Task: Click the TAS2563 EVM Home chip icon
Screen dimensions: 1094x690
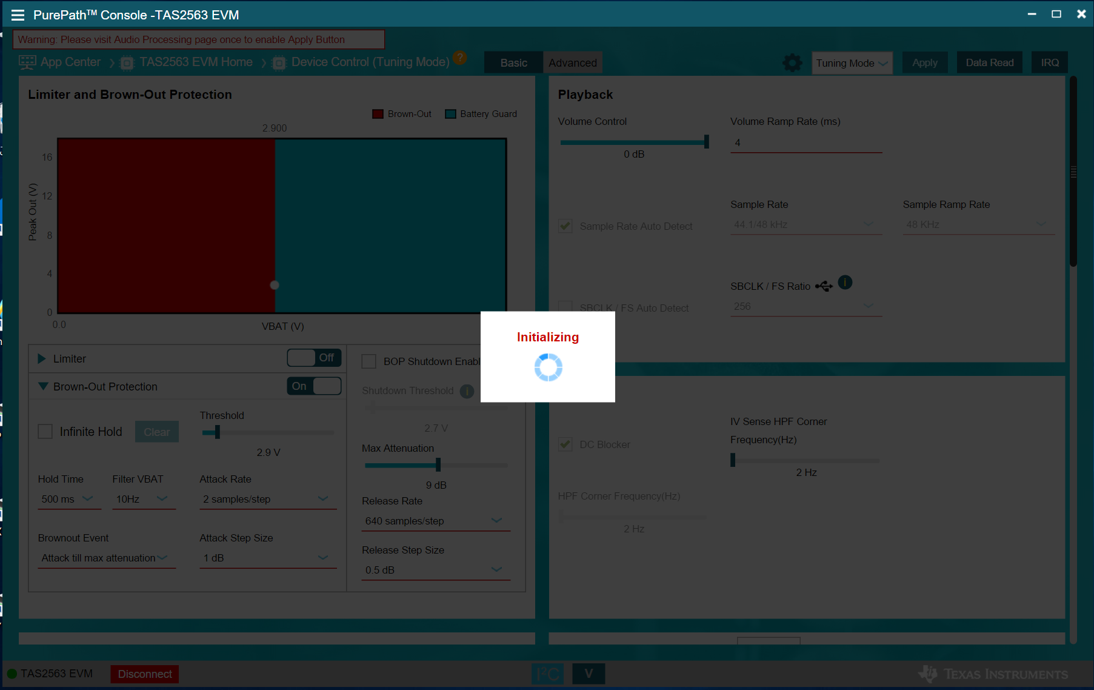Action: [x=127, y=62]
